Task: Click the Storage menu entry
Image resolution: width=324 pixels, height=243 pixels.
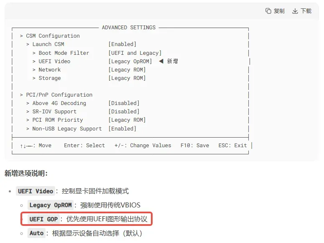Action: (x=50, y=78)
